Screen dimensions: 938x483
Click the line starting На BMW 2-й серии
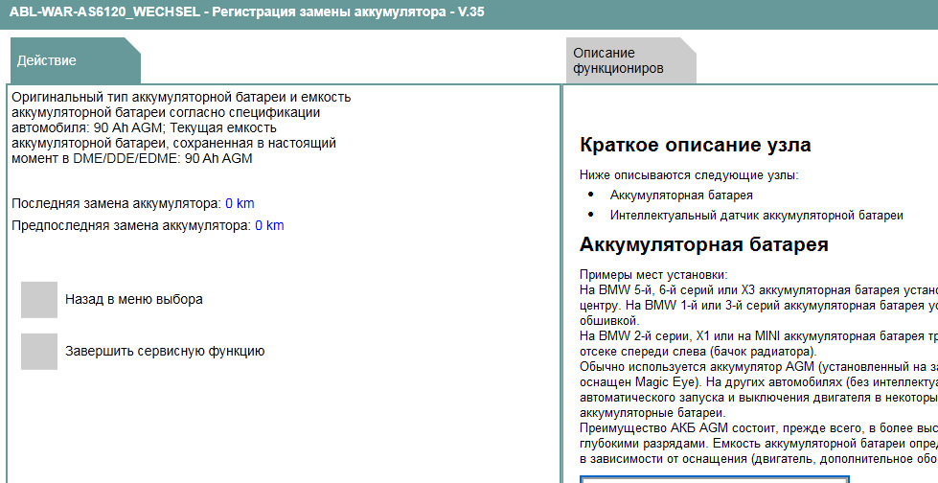[759, 336]
